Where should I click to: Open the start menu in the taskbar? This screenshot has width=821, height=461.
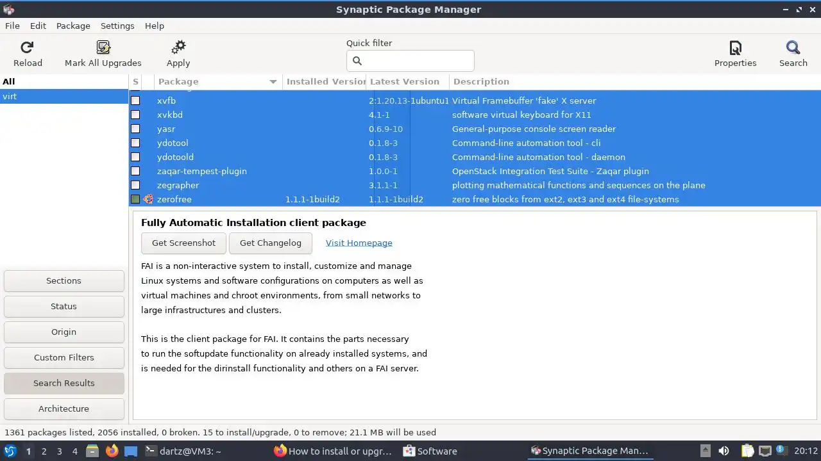pos(10,451)
